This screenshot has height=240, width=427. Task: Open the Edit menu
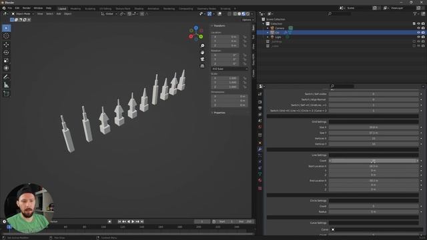pos(17,8)
